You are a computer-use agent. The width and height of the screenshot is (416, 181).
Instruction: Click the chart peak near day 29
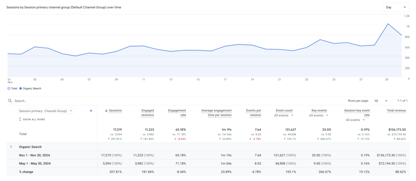point(388,24)
